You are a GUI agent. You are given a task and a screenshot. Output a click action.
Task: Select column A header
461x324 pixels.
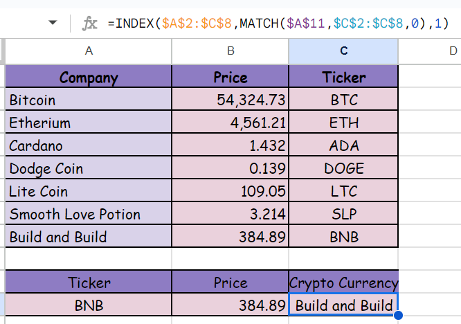pyautogui.click(x=89, y=51)
